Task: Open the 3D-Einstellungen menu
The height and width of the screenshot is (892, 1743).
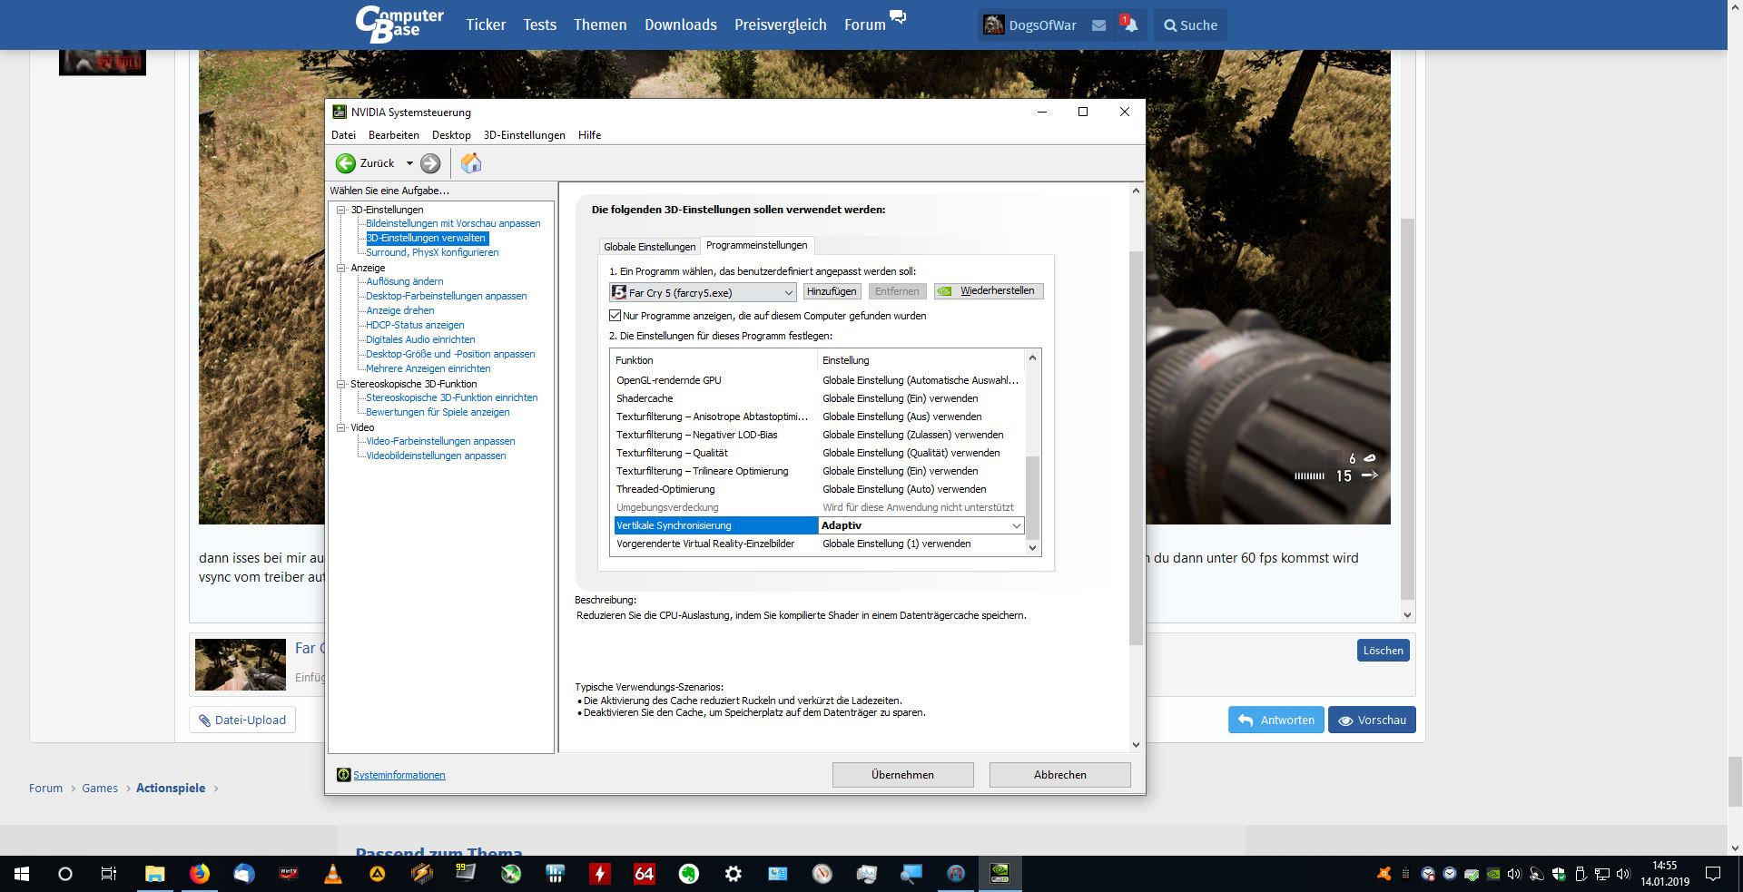Action: click(525, 135)
